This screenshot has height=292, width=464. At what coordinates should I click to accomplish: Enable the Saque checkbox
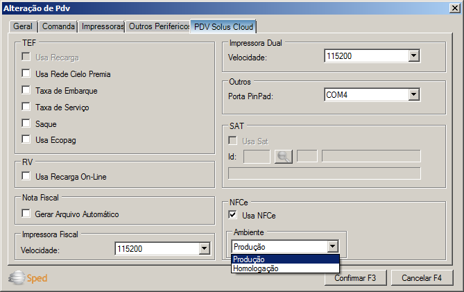(26, 124)
